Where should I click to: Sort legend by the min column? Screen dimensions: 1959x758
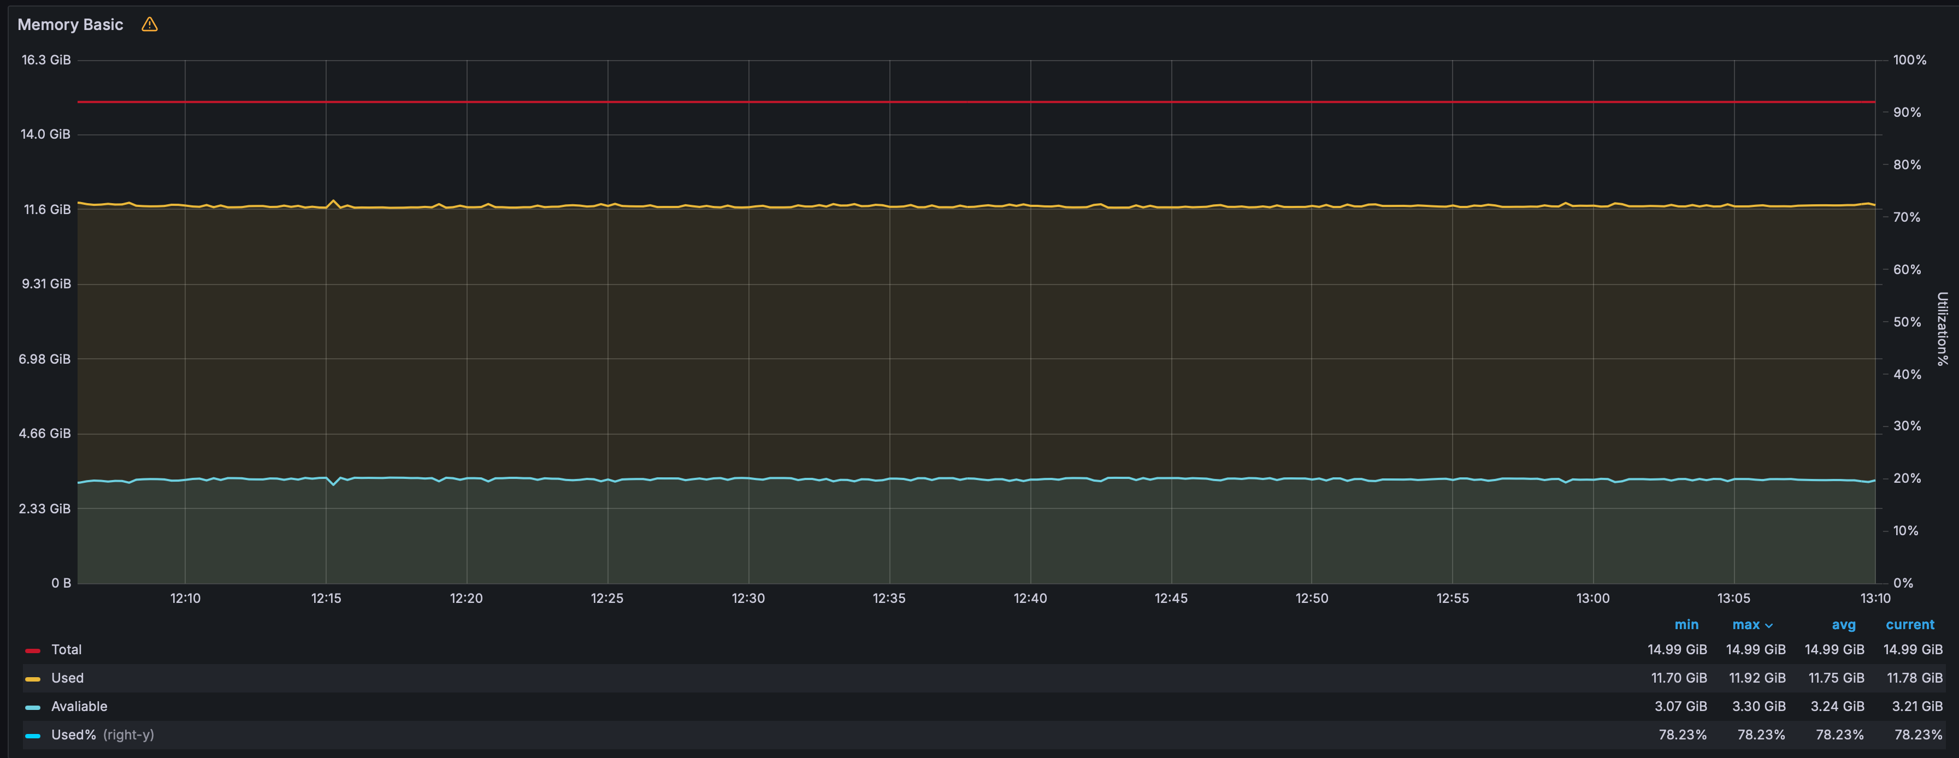(x=1686, y=624)
